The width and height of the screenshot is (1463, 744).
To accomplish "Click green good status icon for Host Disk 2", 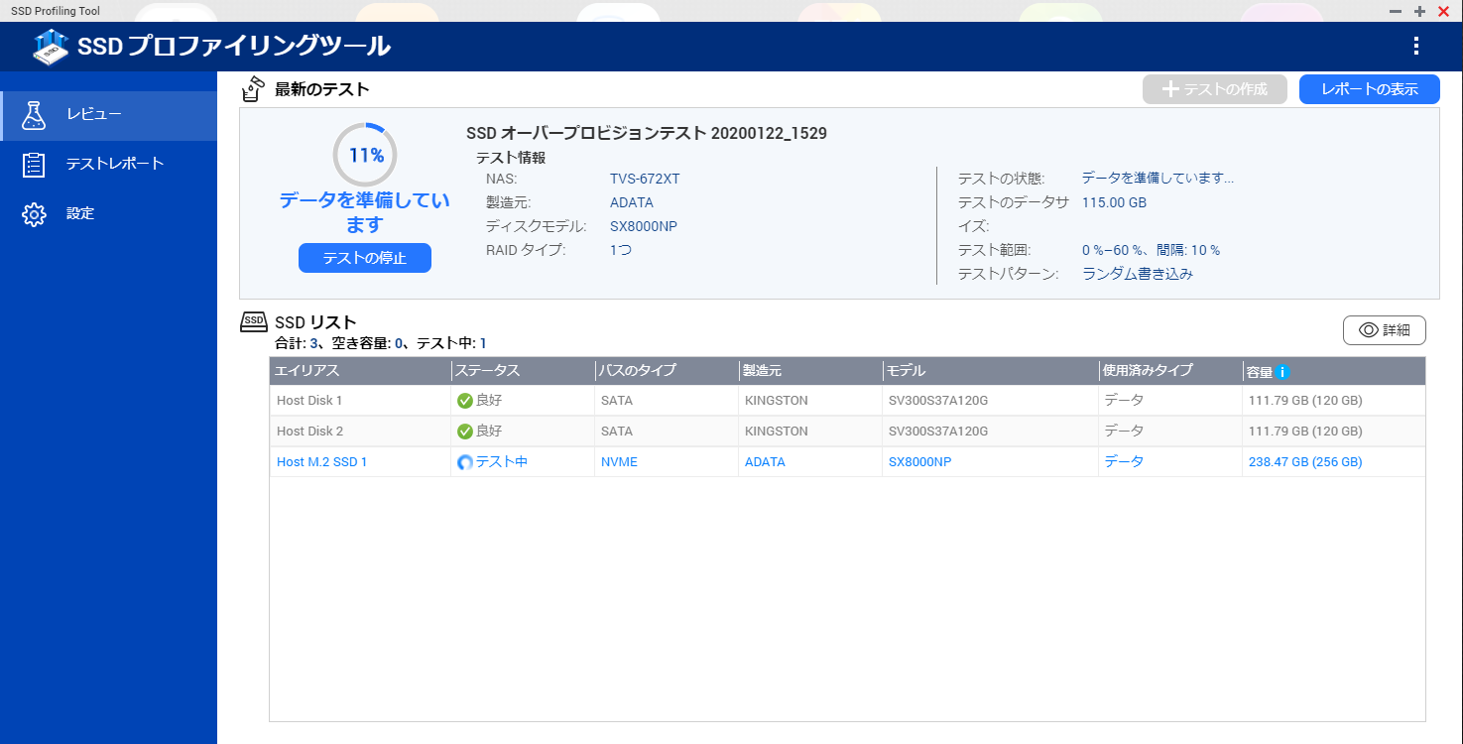I will pyautogui.click(x=464, y=432).
